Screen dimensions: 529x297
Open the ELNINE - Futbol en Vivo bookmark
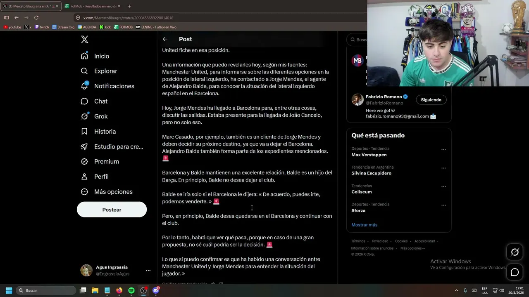point(156,27)
